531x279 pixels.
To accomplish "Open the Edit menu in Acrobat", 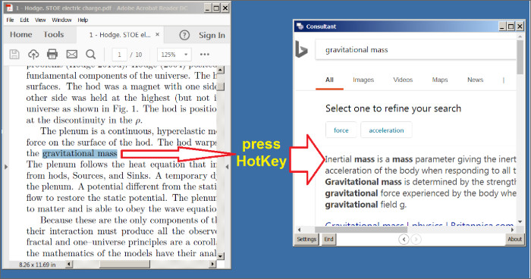I will (24, 20).
